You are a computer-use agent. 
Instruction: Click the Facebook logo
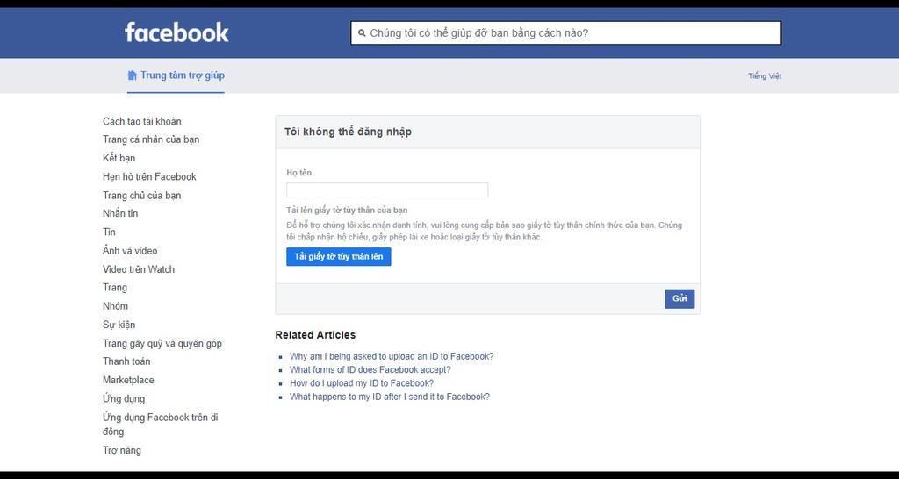point(176,32)
